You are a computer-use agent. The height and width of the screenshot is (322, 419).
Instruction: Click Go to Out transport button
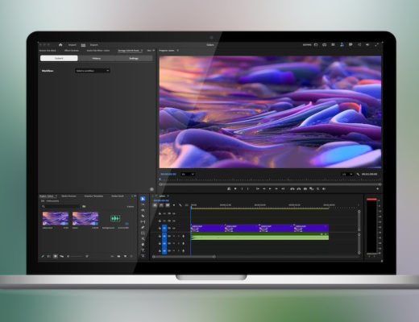click(283, 189)
